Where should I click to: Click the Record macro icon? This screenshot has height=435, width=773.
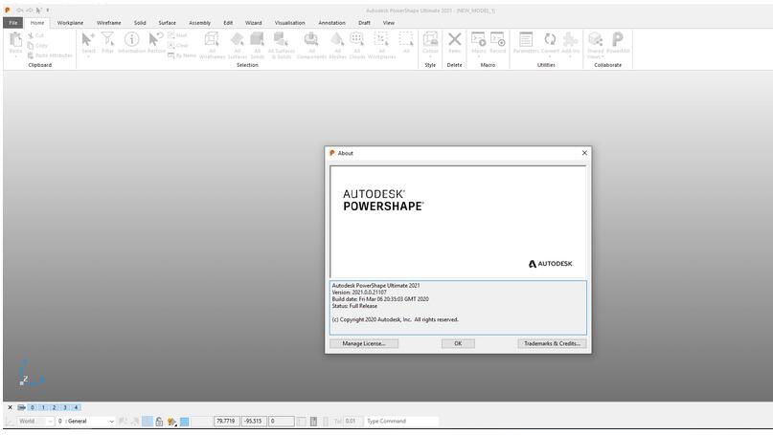pyautogui.click(x=497, y=39)
